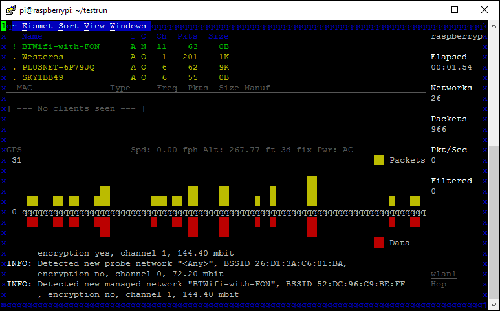The height and width of the screenshot is (311, 500).
Task: Click the wlan1 source name
Action: point(444,274)
